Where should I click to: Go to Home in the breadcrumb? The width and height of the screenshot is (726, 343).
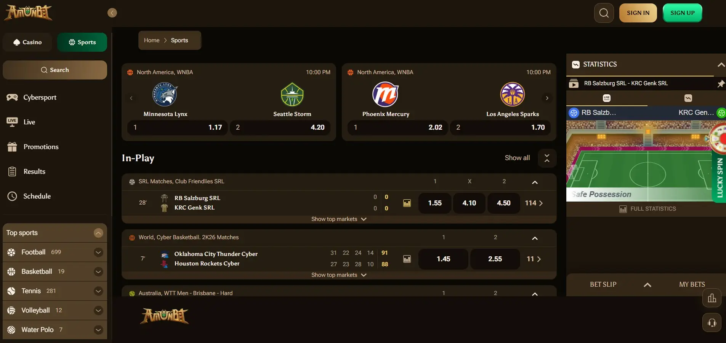point(152,40)
